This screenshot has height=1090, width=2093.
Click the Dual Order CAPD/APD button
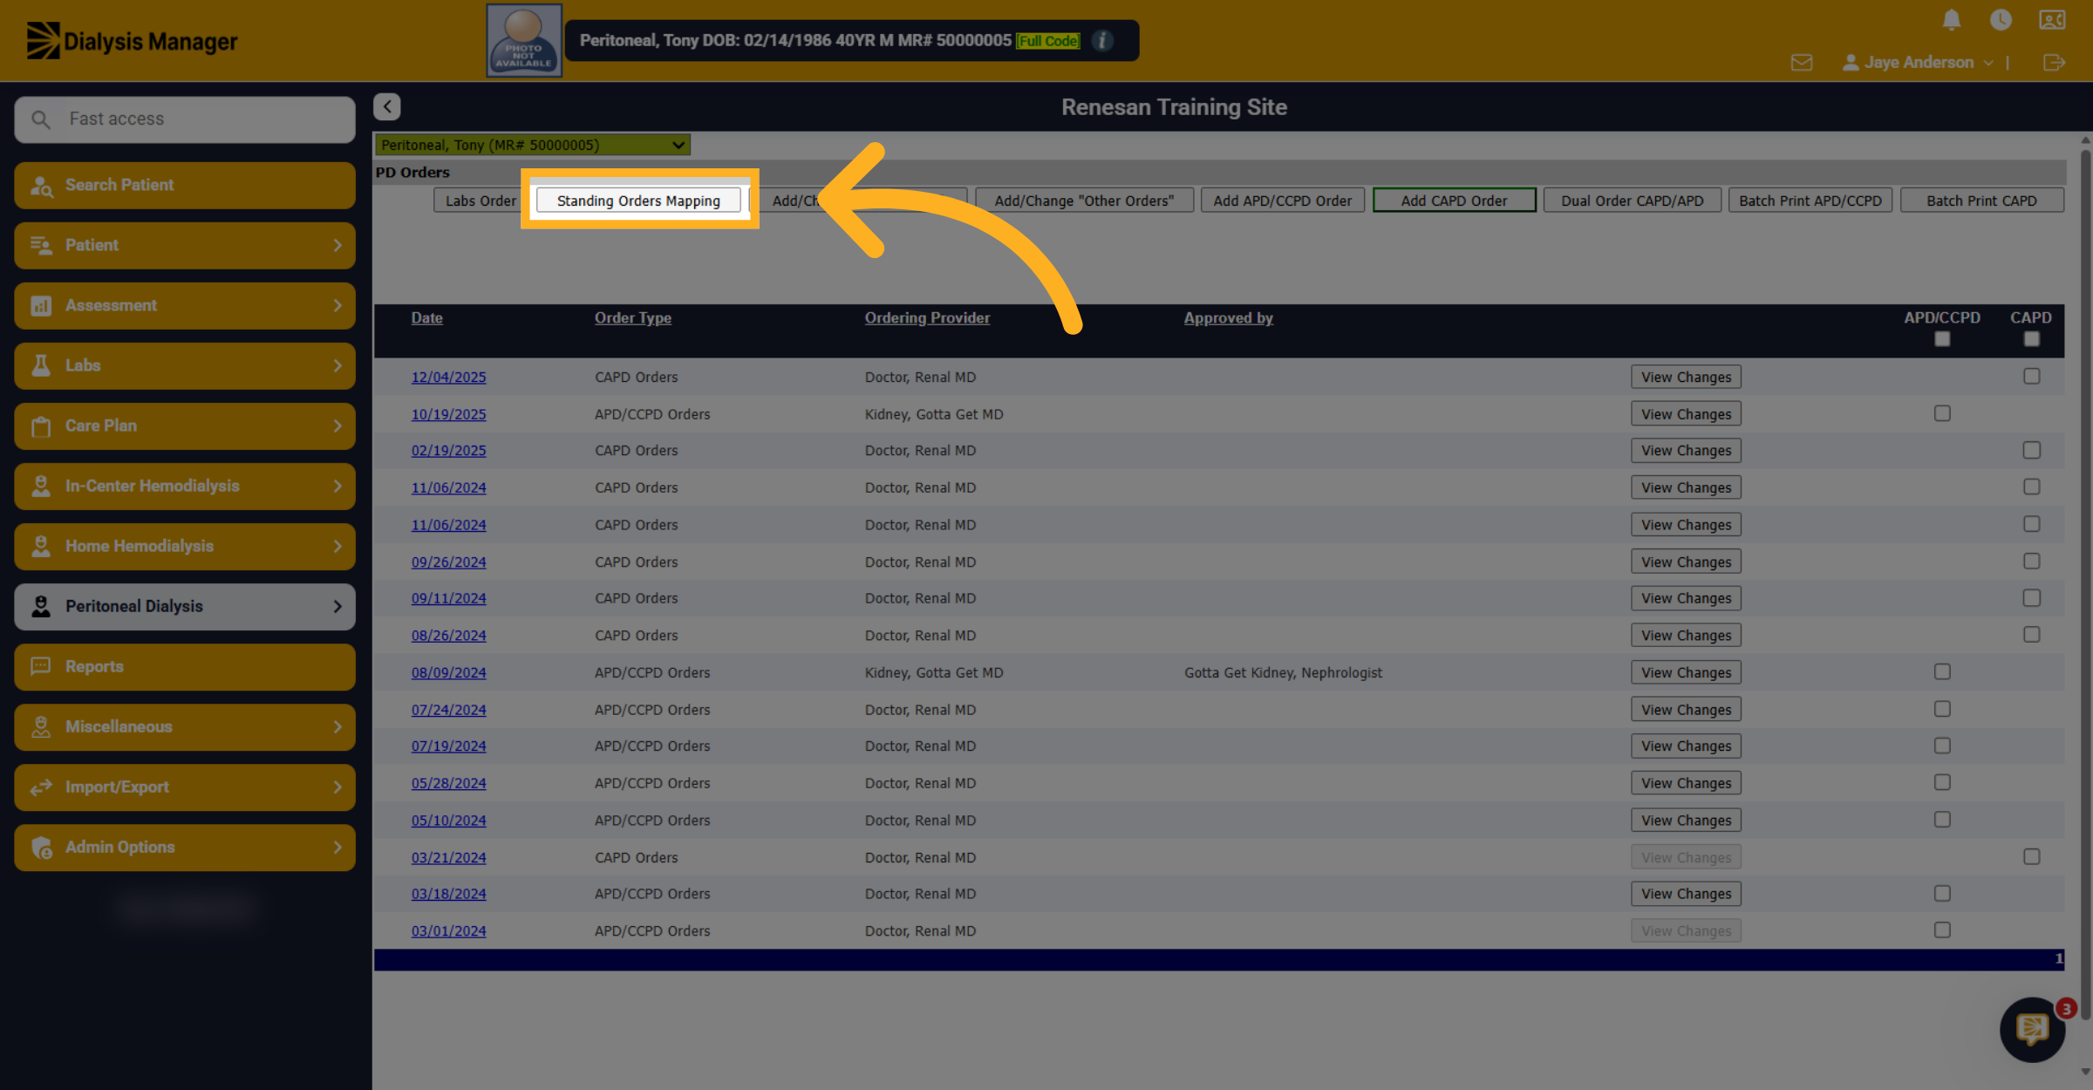tap(1632, 201)
